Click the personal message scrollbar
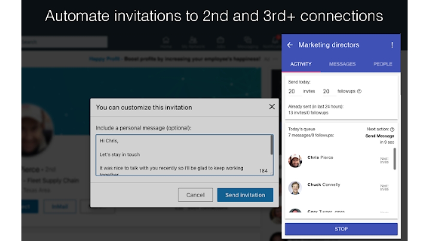The height and width of the screenshot is (241, 429). [x=272, y=146]
